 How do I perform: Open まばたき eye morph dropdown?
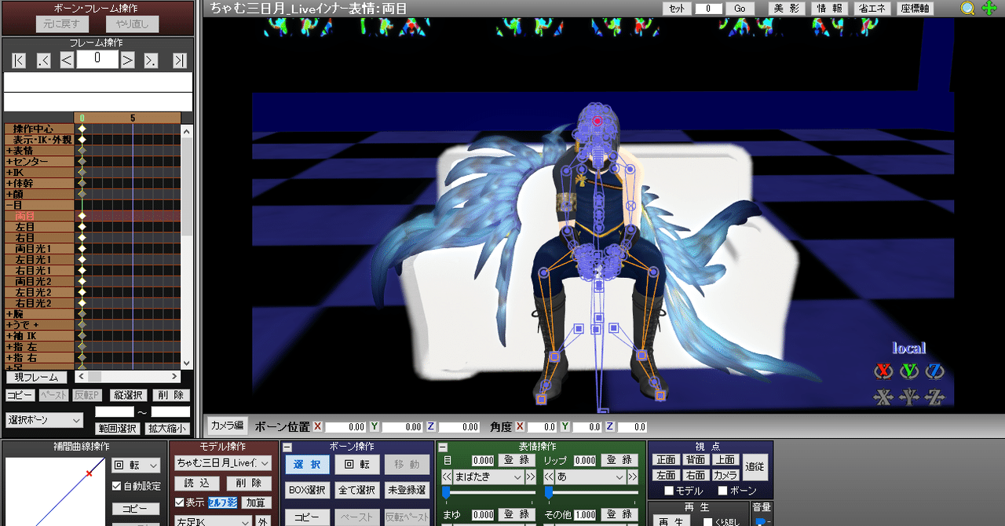pos(488,477)
